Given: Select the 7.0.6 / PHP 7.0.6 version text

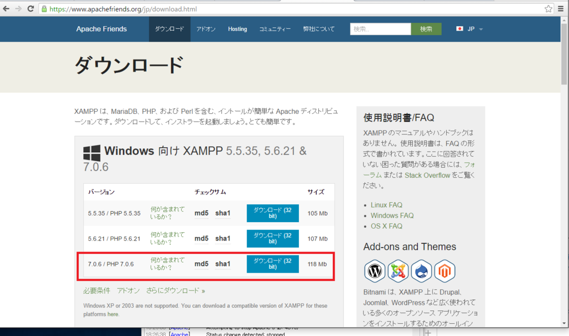Looking at the screenshot, I should pyautogui.click(x=111, y=264).
